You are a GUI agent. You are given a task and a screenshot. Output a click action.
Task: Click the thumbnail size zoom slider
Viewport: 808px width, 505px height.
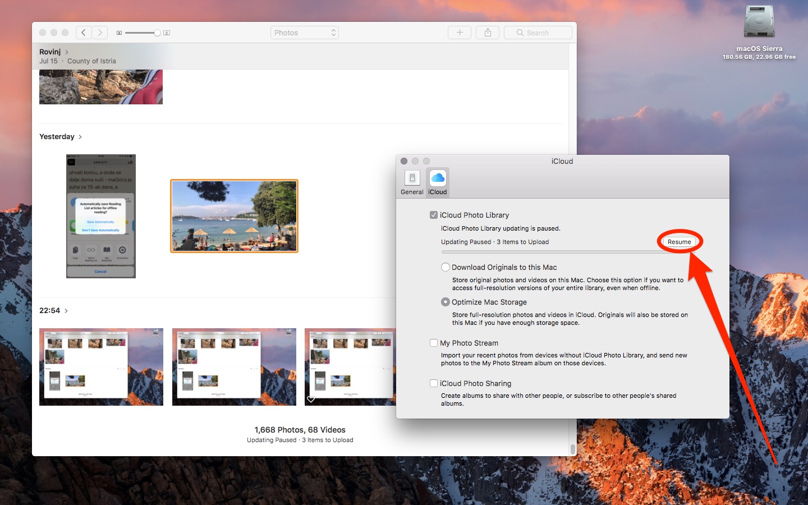pos(142,33)
